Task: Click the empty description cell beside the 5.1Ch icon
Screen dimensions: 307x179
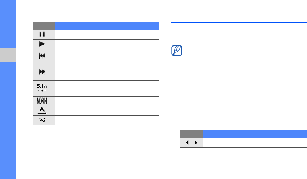Action: coord(107,88)
